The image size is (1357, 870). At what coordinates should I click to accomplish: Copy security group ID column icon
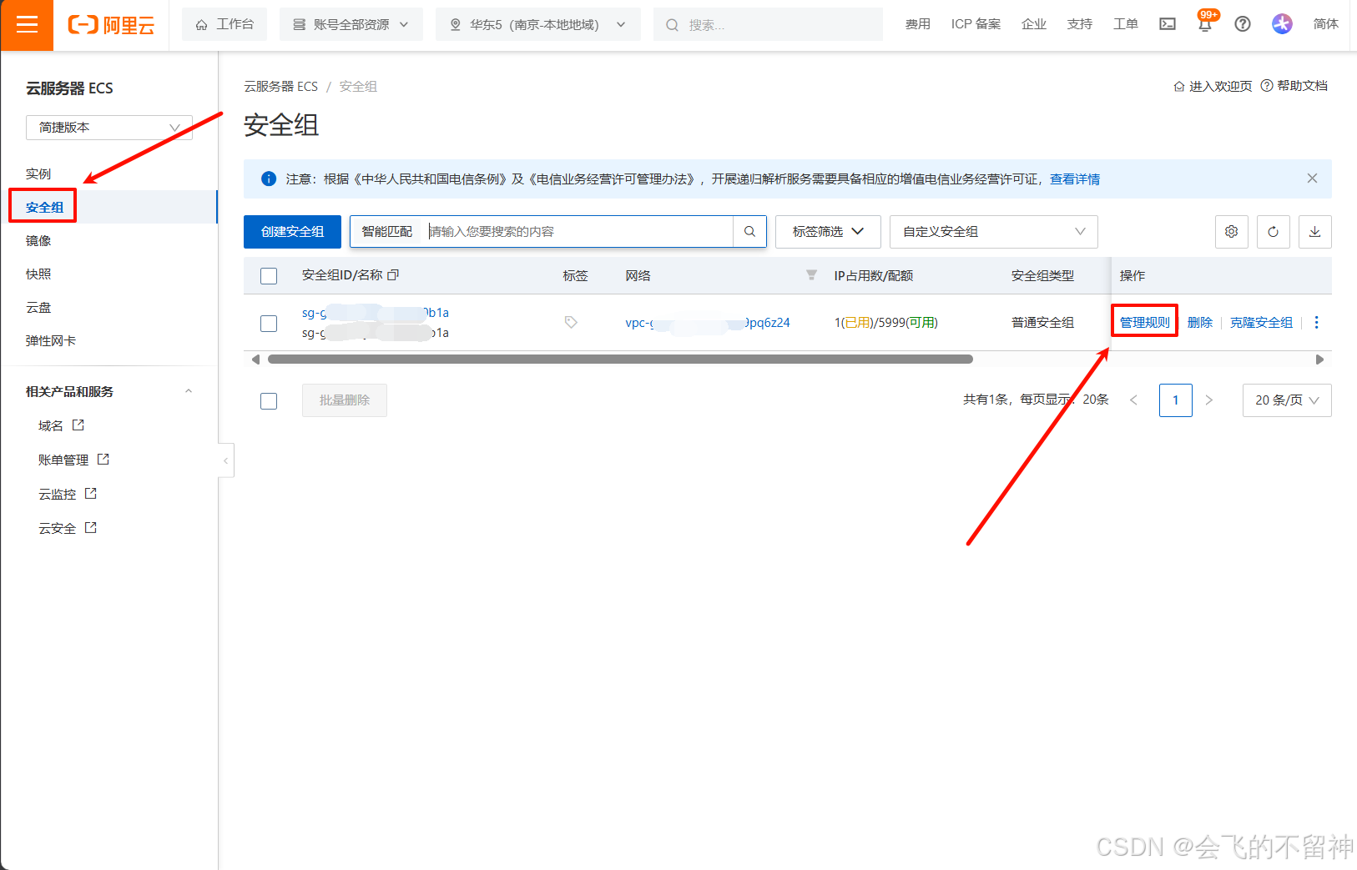(x=393, y=274)
